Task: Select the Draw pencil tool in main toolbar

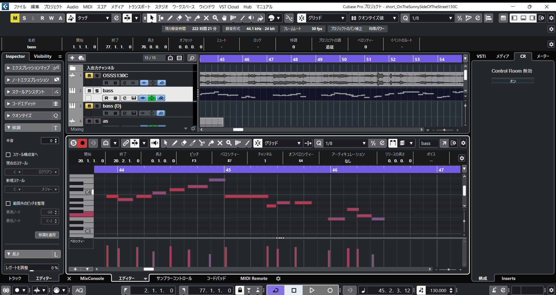Action: click(170, 18)
